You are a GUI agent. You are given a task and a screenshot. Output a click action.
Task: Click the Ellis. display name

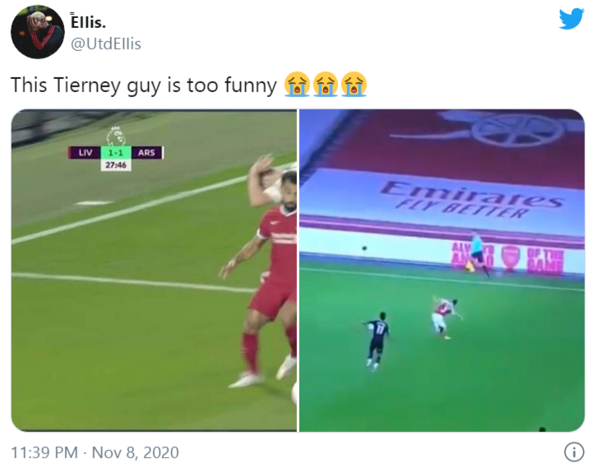88,22
